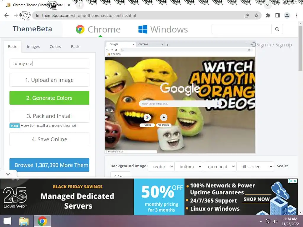This screenshot has height=227, width=303.
Task: Open the 'center' horizontal alignment dropdown
Action: click(x=161, y=166)
